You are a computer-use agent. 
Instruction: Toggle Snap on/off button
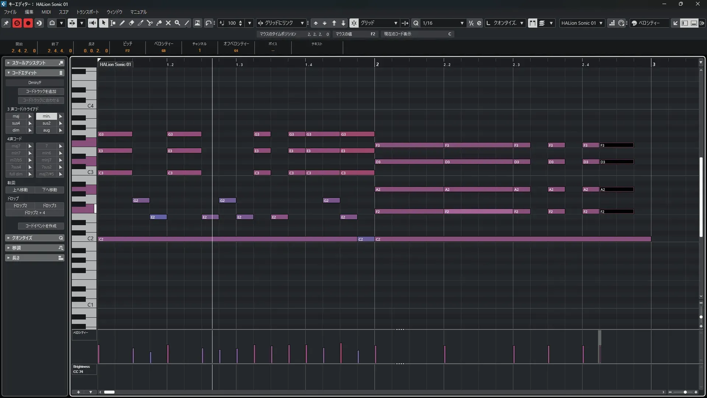tap(353, 23)
